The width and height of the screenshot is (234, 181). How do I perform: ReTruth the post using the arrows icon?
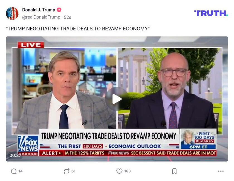coord(67,171)
